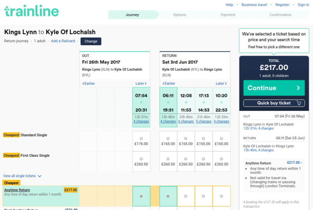
Task: Click the Add a Railcard link
Action: pyautogui.click(x=63, y=41)
